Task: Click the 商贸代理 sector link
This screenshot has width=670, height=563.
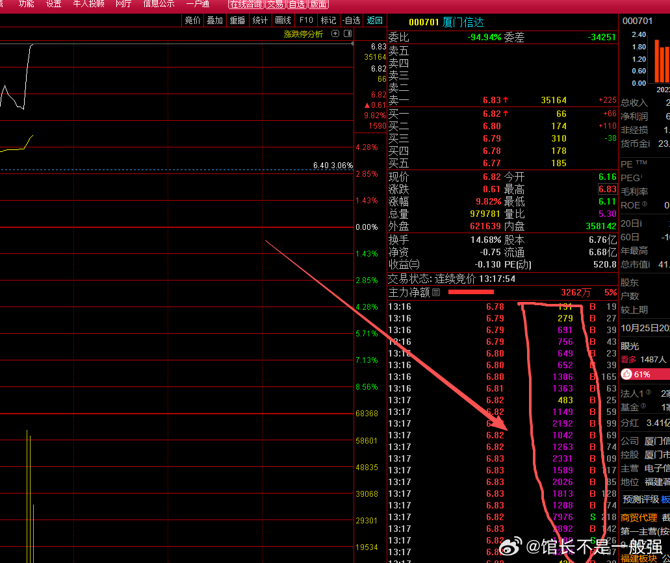Action: 639,518
